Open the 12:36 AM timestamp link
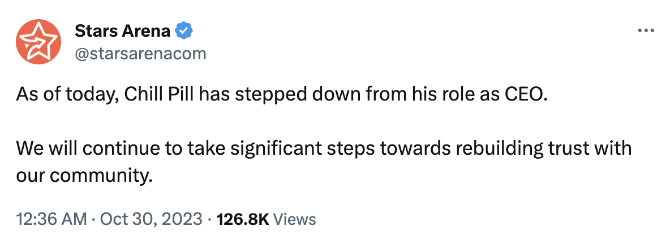This screenshot has width=670, height=244. click(x=51, y=219)
